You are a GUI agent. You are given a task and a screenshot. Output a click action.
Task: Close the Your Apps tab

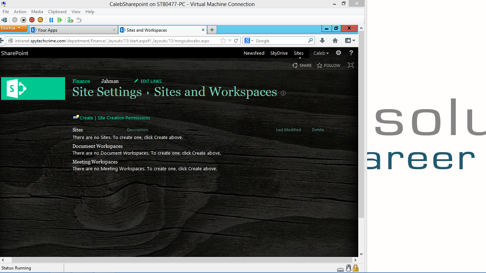pos(114,30)
